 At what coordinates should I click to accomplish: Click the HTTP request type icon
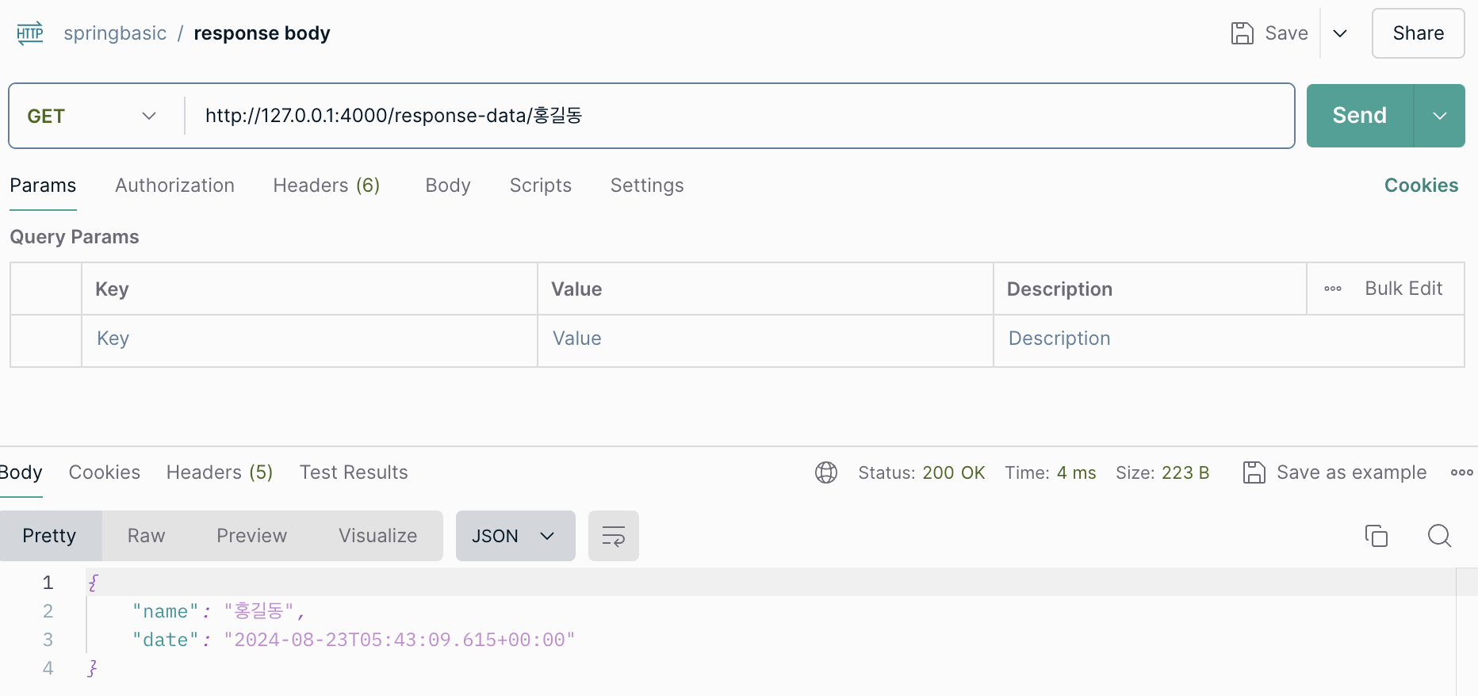coord(30,33)
